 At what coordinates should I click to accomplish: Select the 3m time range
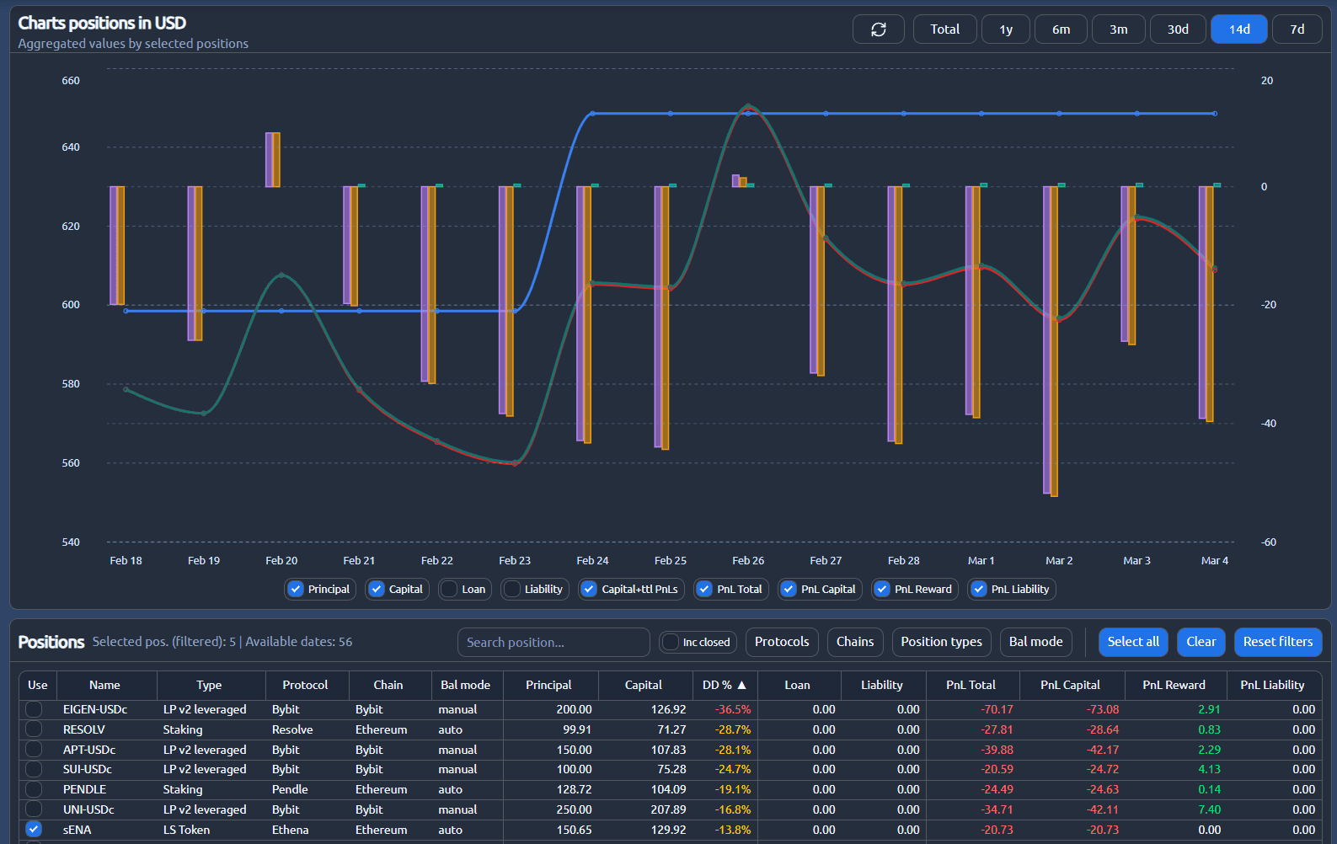coord(1118,29)
